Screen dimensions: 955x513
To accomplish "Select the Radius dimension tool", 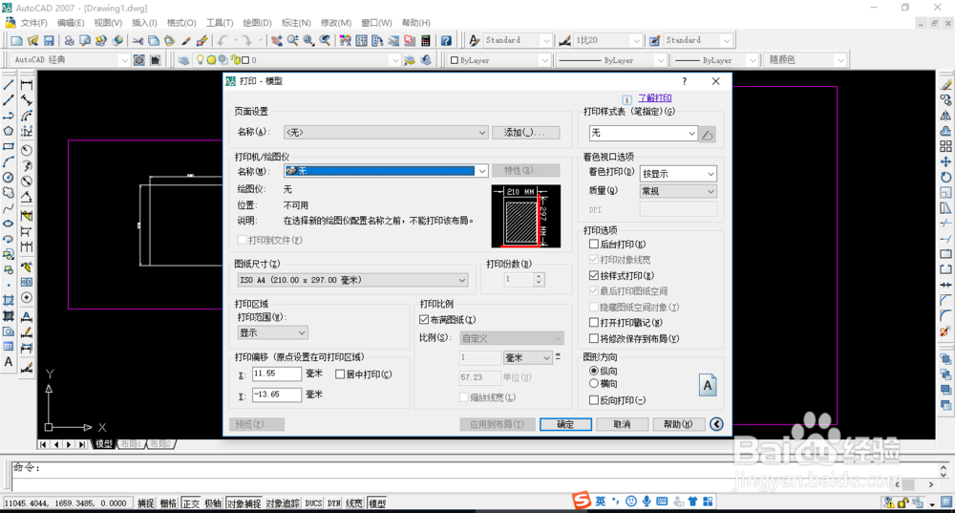I will [27, 150].
